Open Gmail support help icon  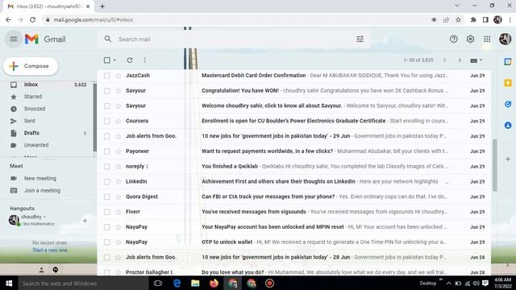coord(453,39)
